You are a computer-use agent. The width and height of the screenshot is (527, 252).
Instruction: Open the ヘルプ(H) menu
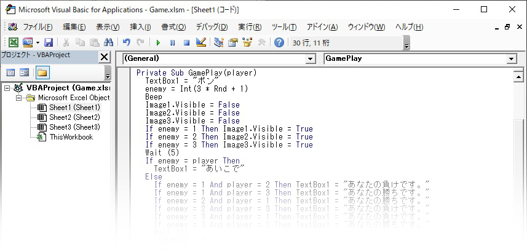coord(409,27)
